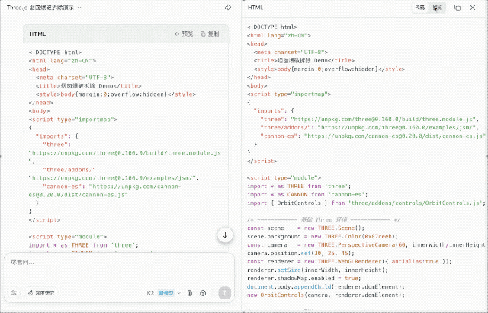Click the 新模型 badge
Image resolution: width=488 pixels, height=313 pixels.
(x=166, y=293)
